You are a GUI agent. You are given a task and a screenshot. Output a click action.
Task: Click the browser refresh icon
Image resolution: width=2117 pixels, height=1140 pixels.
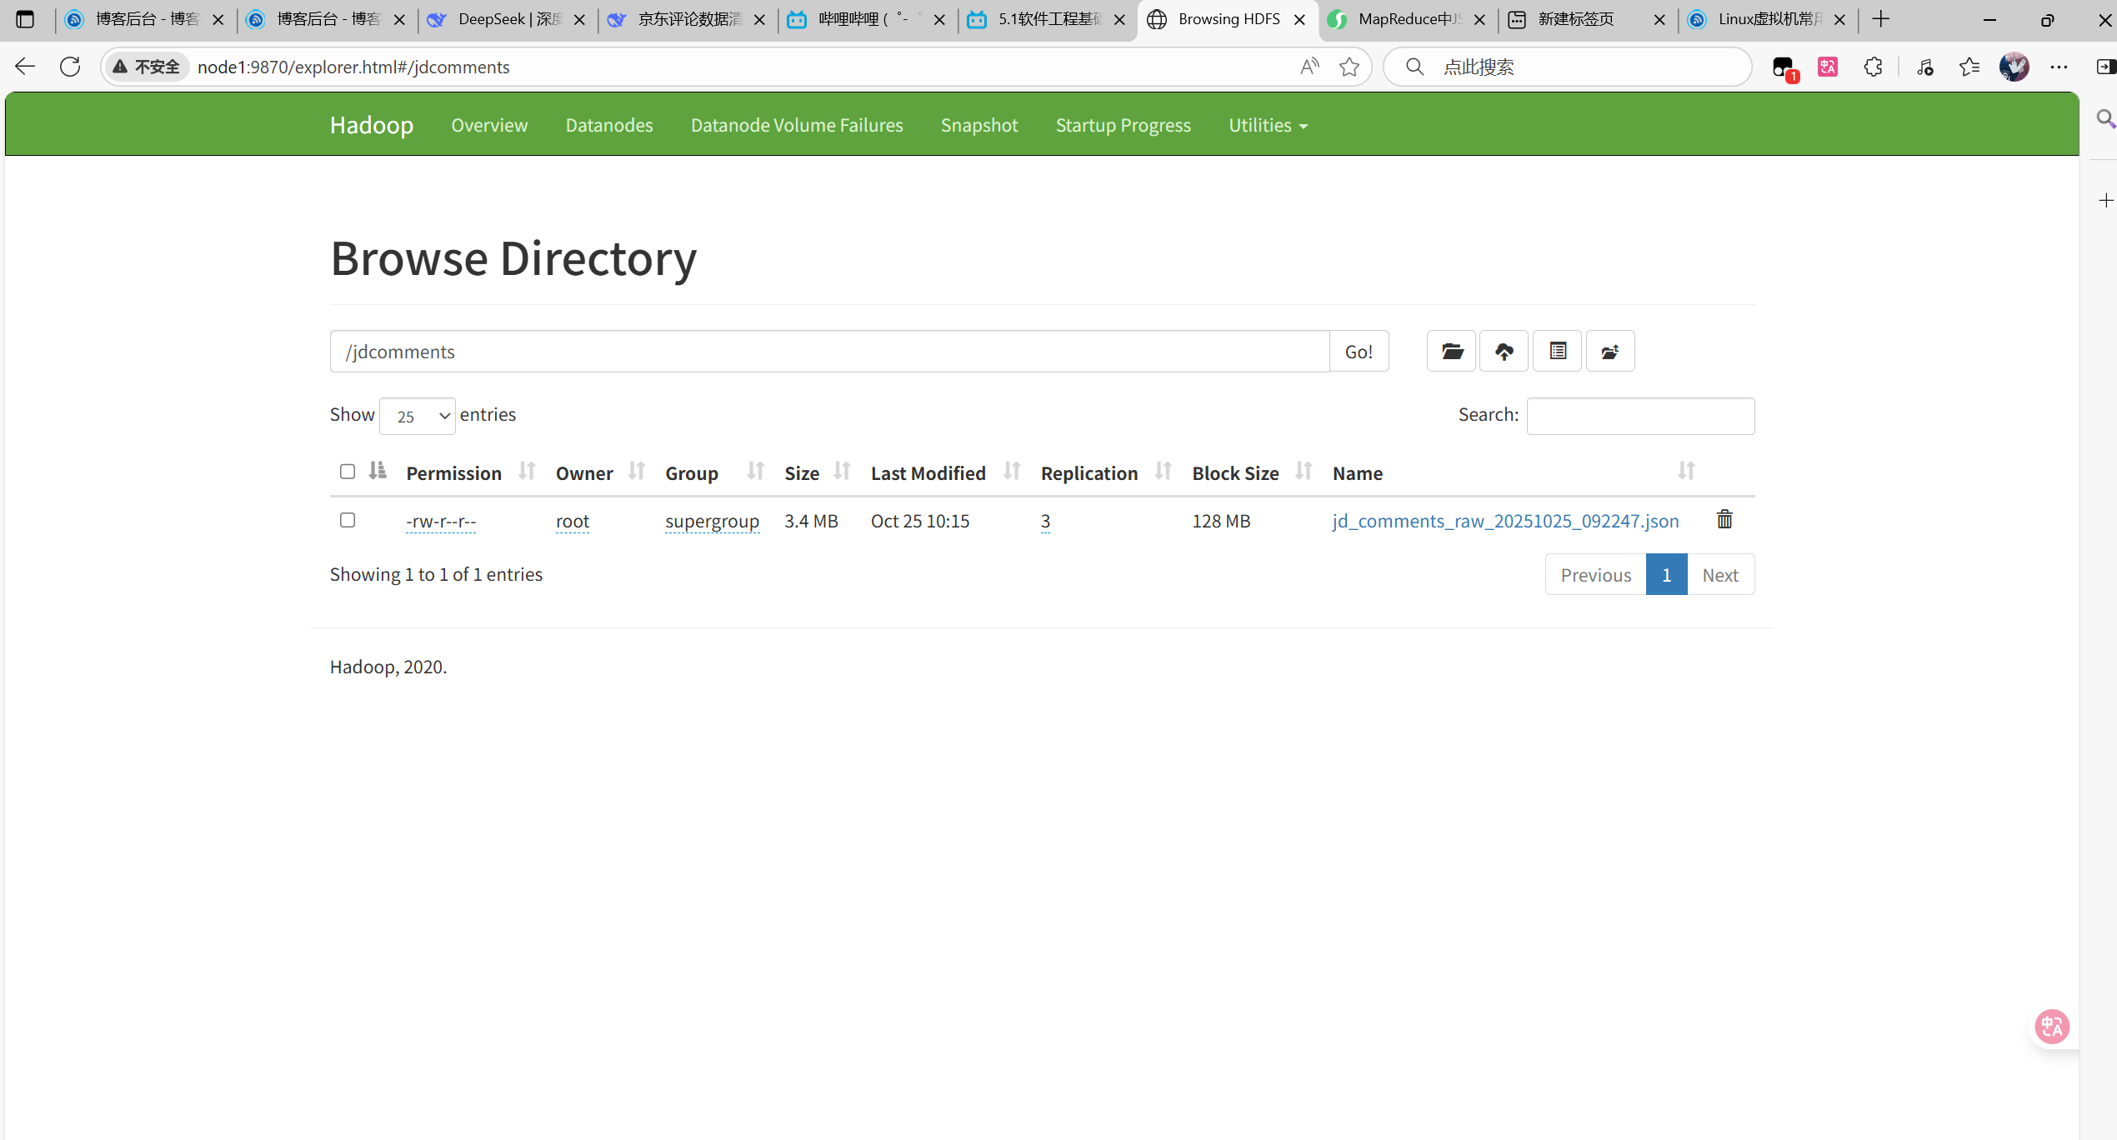(x=70, y=67)
